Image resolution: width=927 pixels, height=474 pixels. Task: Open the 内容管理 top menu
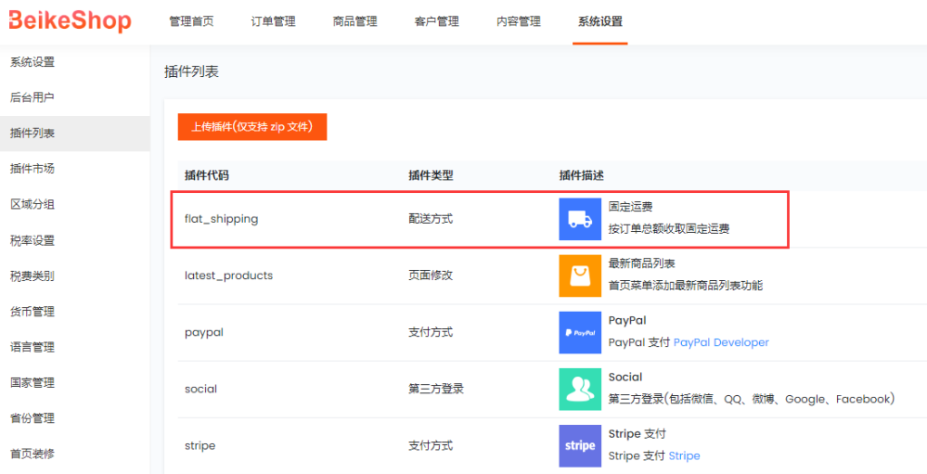point(519,22)
